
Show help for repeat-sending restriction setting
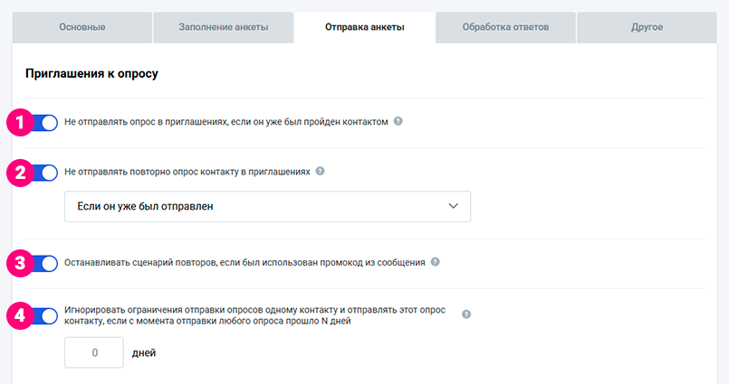pos(320,171)
